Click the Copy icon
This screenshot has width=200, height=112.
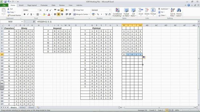(x=8, y=12)
